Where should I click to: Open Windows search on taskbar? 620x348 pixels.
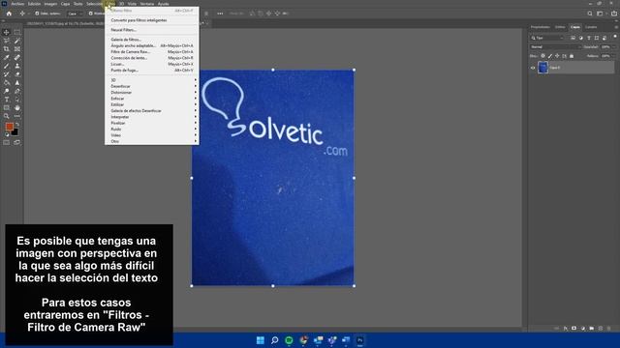[x=274, y=340]
